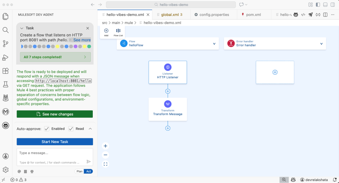Click the See new changes button
339x183 pixels.
(x=55, y=114)
